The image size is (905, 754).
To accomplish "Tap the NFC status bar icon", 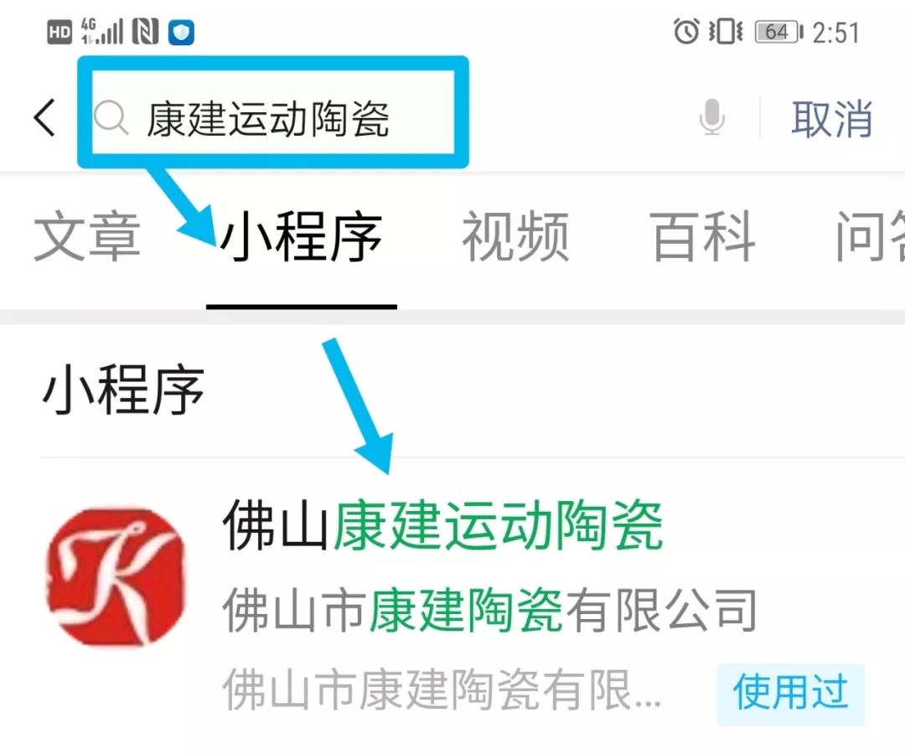I will coord(146,31).
